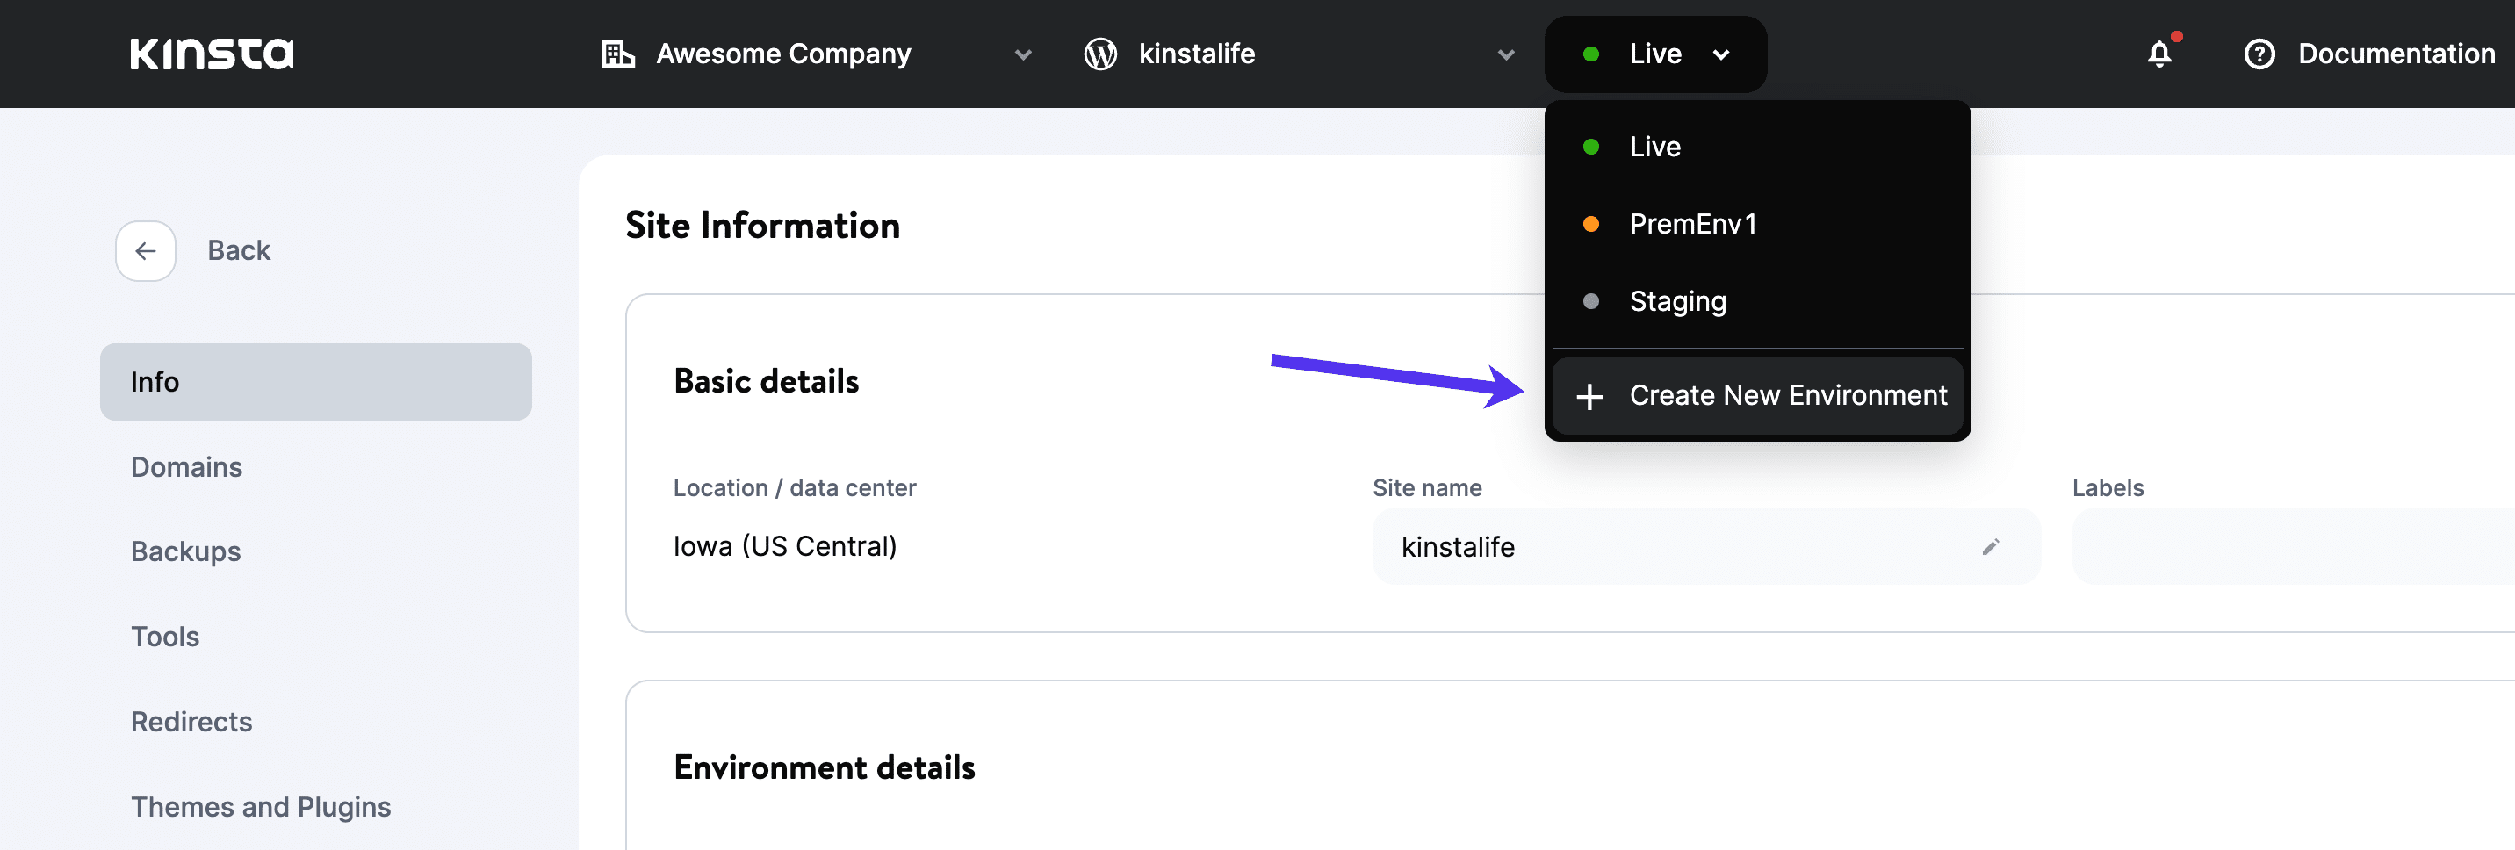Expand the kinstalife site dropdown
This screenshot has height=850, width=2515.
pyautogui.click(x=1505, y=54)
